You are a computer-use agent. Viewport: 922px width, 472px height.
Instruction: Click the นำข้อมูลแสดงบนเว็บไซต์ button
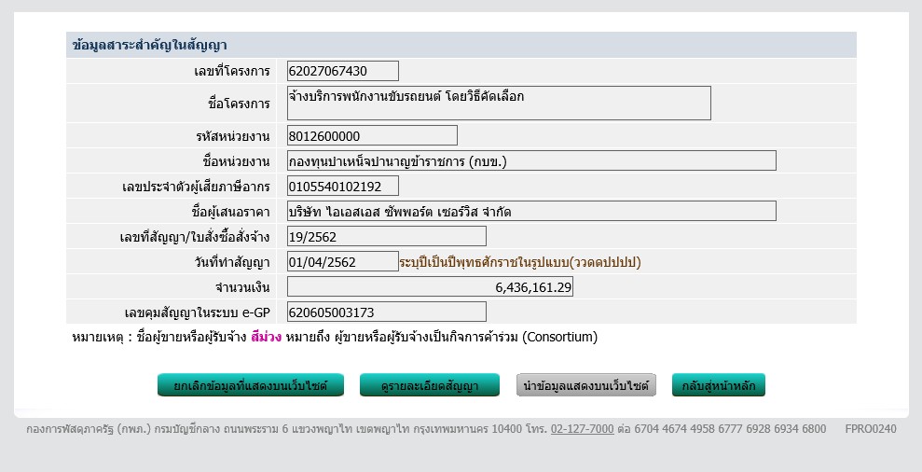click(x=586, y=385)
